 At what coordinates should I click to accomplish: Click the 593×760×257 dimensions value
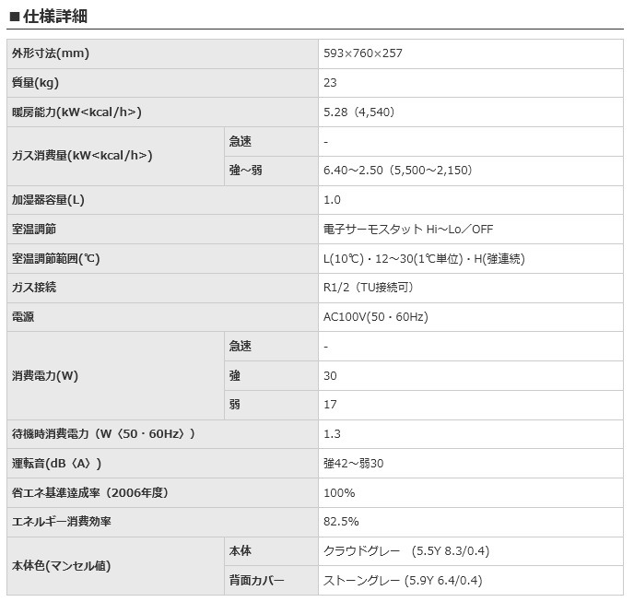[363, 53]
